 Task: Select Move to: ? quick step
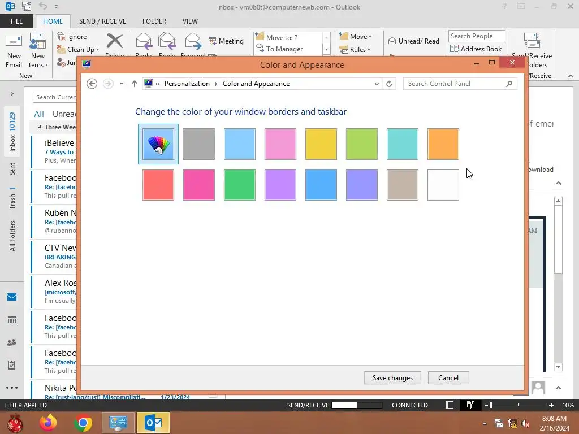pyautogui.click(x=288, y=38)
